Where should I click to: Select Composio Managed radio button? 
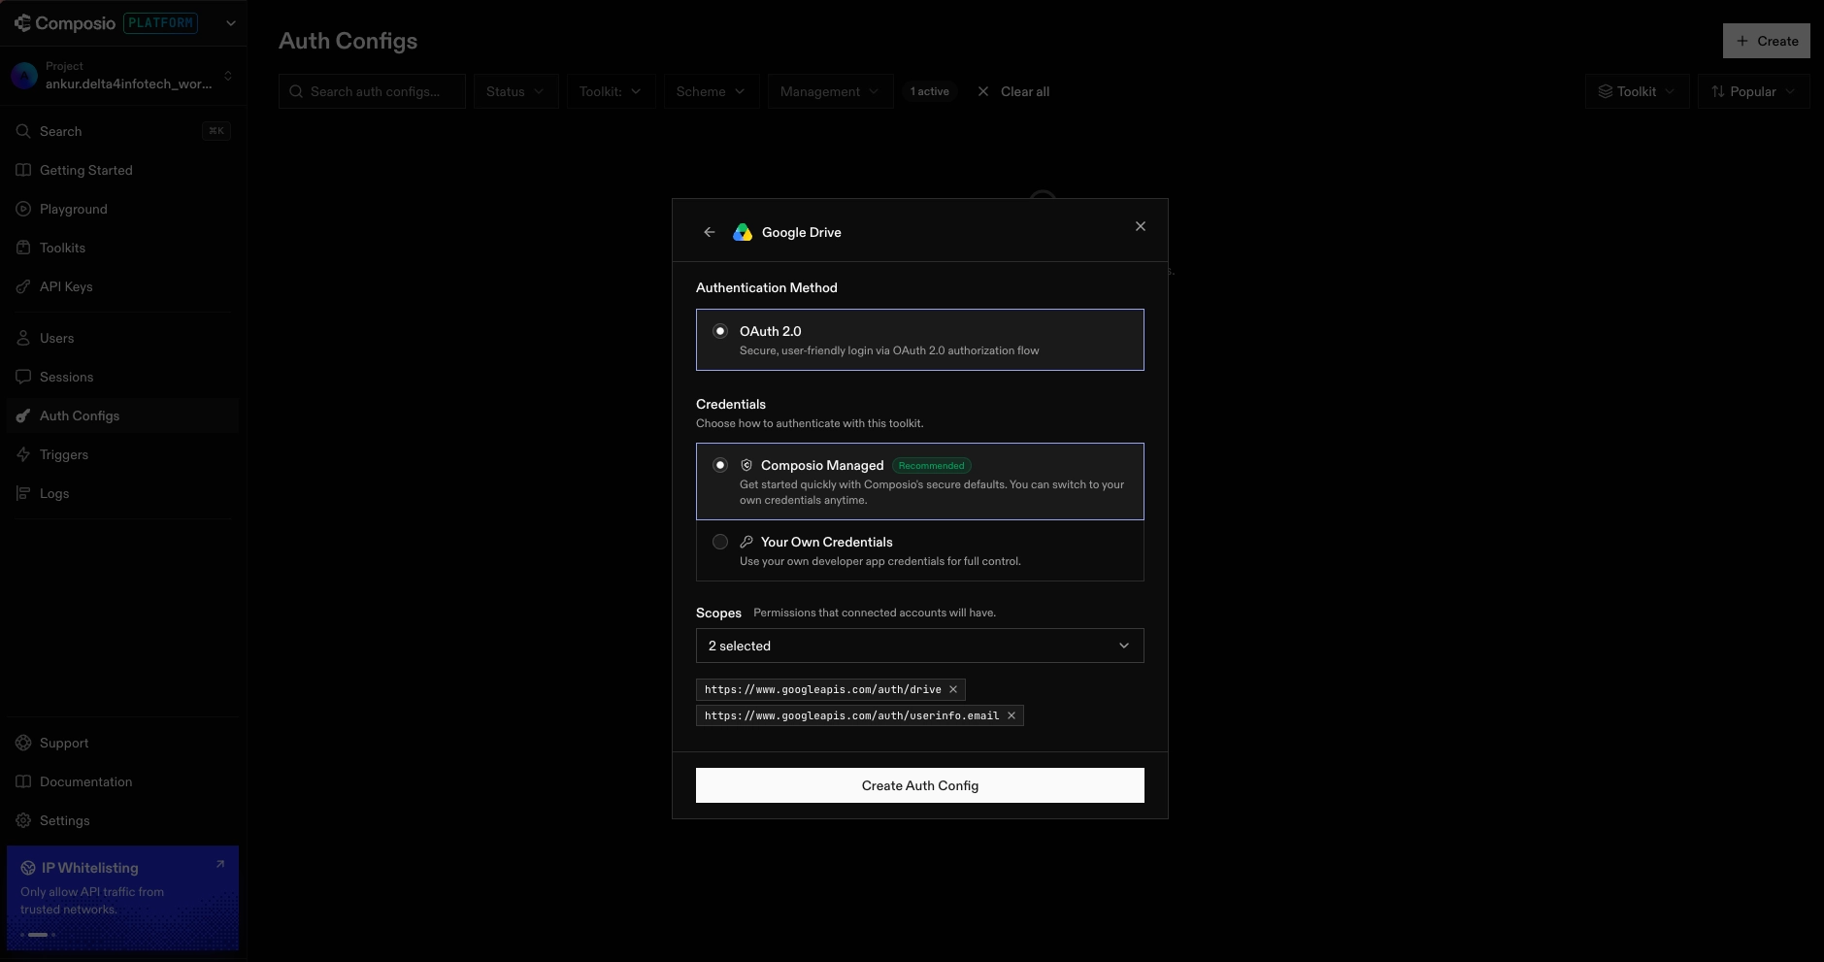(720, 465)
